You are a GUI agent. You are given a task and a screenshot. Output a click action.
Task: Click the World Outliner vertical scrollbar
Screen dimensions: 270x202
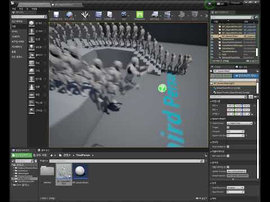(x=257, y=52)
